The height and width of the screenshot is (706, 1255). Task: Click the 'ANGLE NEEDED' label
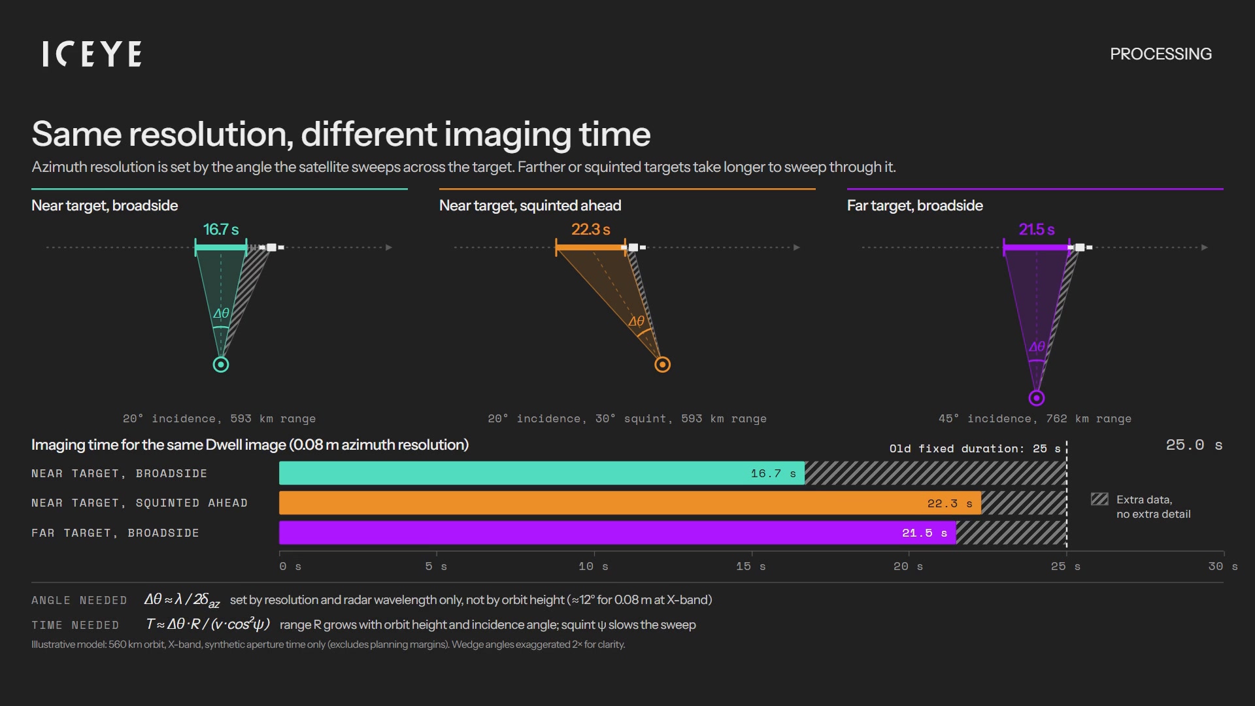click(80, 600)
